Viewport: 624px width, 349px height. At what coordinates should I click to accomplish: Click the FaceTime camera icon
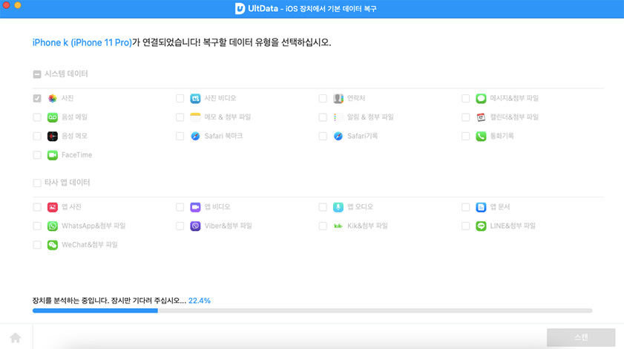pyautogui.click(x=53, y=155)
